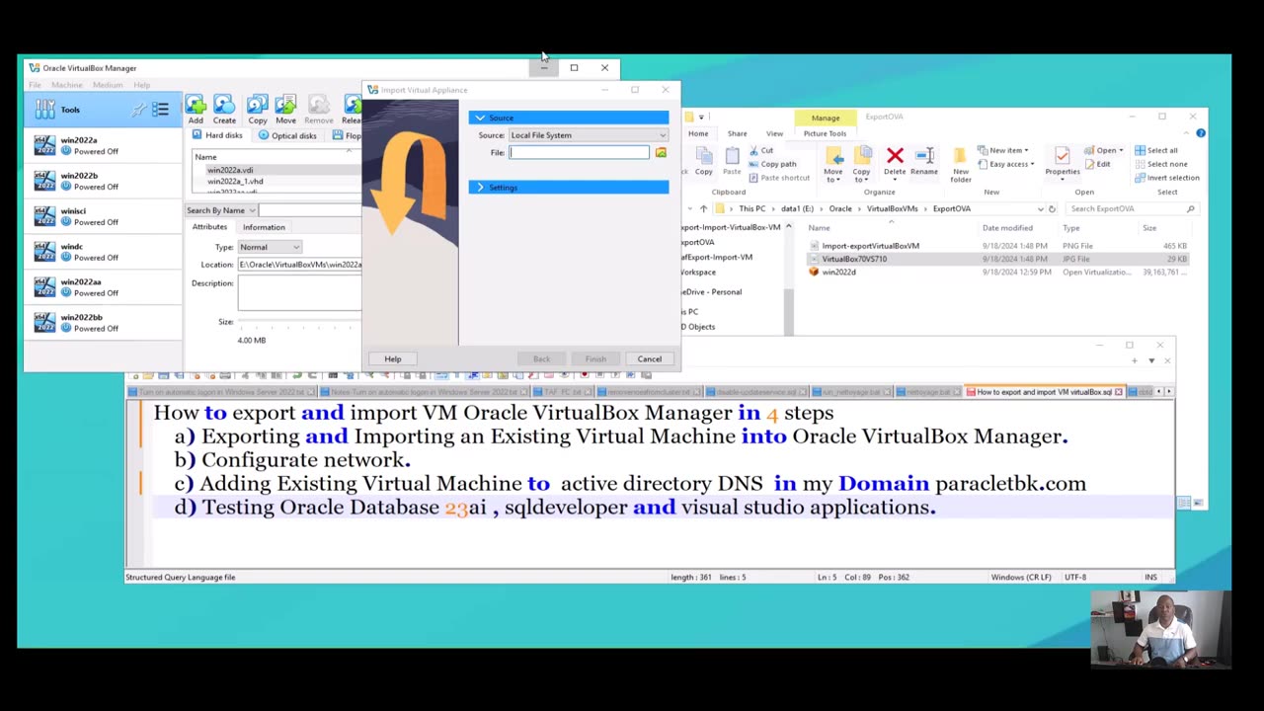Click the VirtualBoxVMs breadcrumb in address bar
Image resolution: width=1264 pixels, height=711 pixels.
click(x=892, y=208)
